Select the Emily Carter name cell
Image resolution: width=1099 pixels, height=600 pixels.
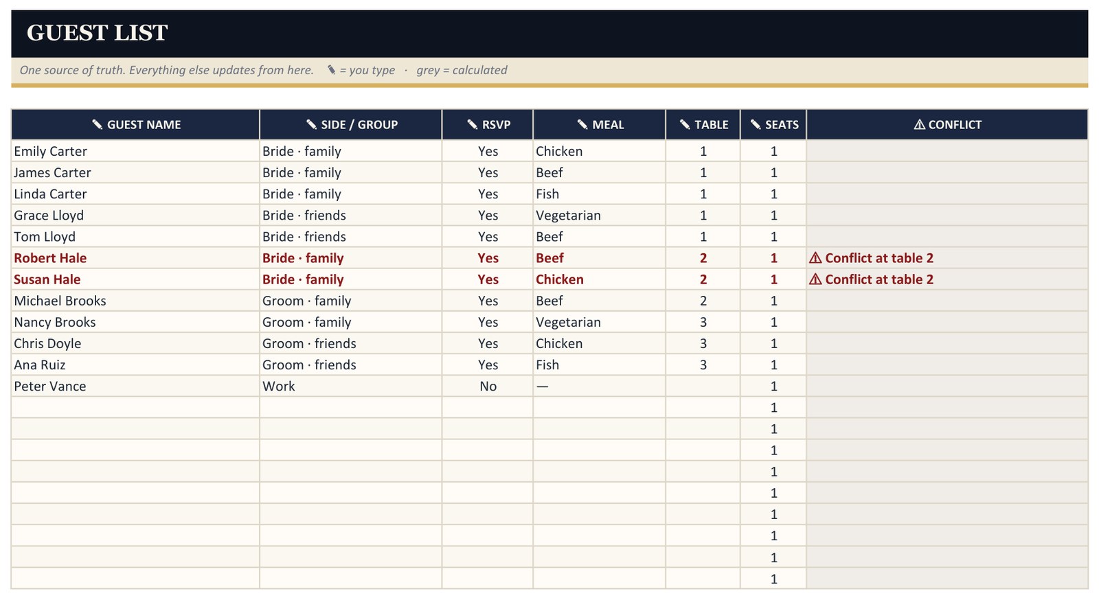(x=135, y=151)
